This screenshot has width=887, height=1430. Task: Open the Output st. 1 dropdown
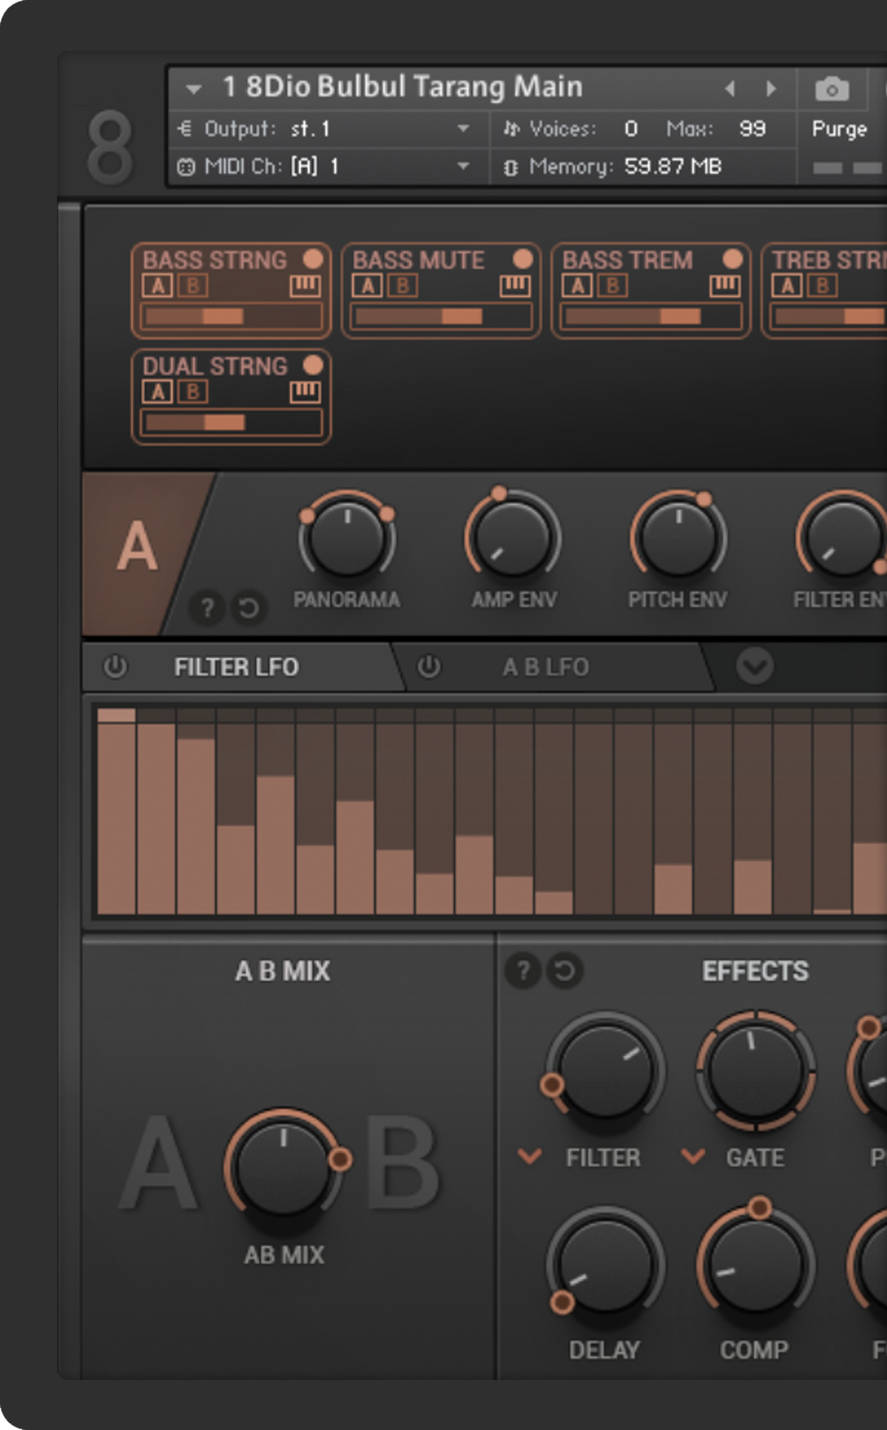[x=463, y=128]
